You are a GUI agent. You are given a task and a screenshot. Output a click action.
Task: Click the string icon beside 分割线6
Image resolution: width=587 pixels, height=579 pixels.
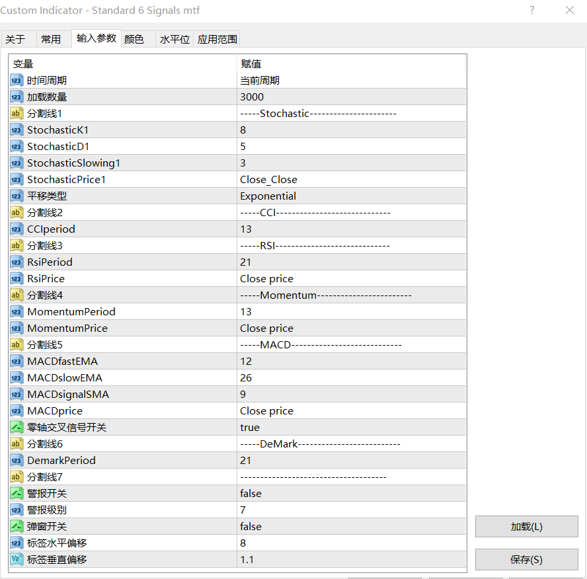click(x=17, y=444)
